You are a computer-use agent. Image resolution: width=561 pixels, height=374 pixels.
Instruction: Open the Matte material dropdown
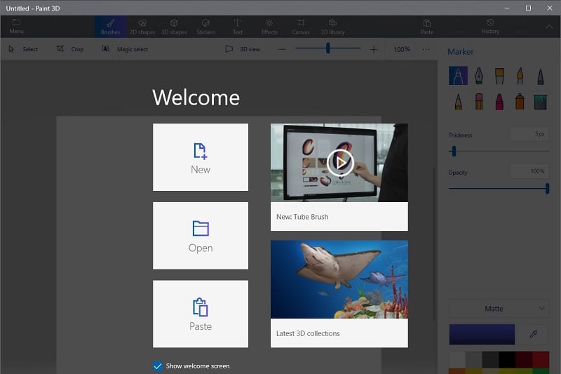[x=498, y=308]
